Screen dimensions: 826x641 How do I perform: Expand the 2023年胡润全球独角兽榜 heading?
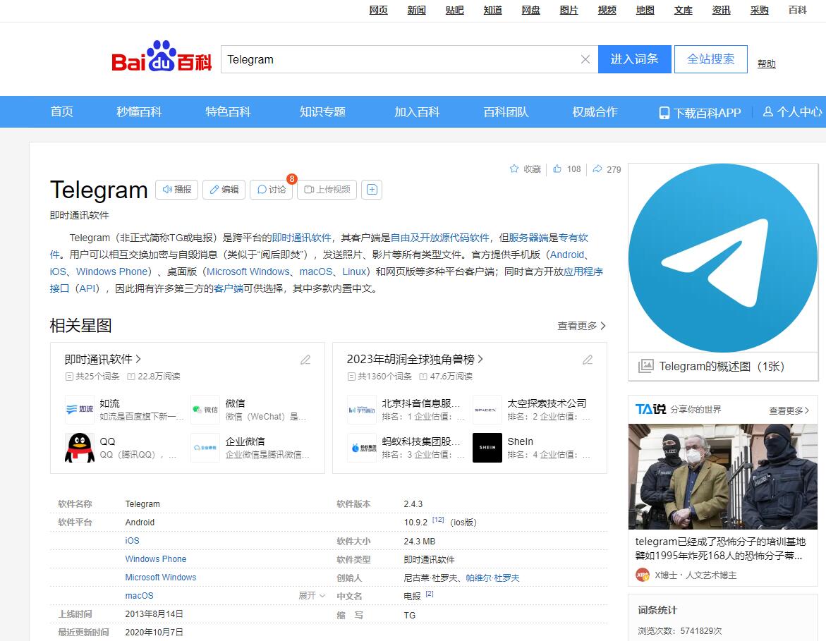(415, 359)
